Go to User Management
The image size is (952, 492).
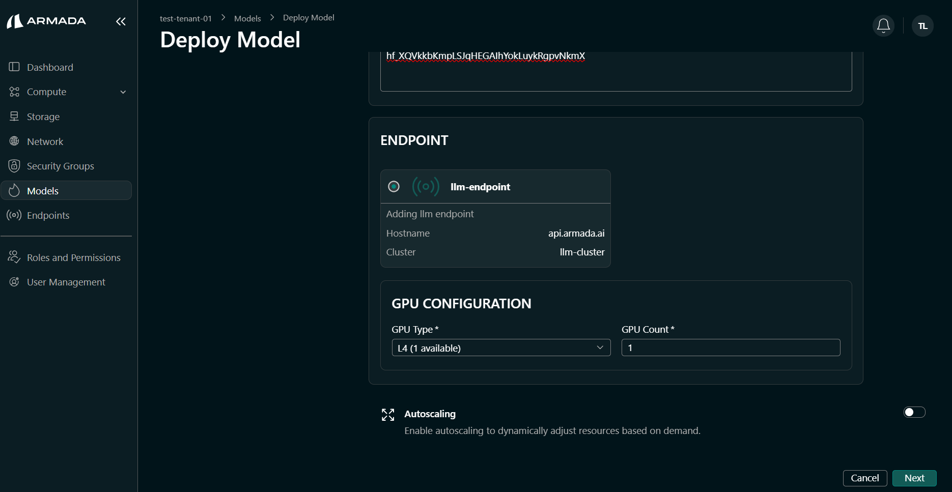pos(66,282)
